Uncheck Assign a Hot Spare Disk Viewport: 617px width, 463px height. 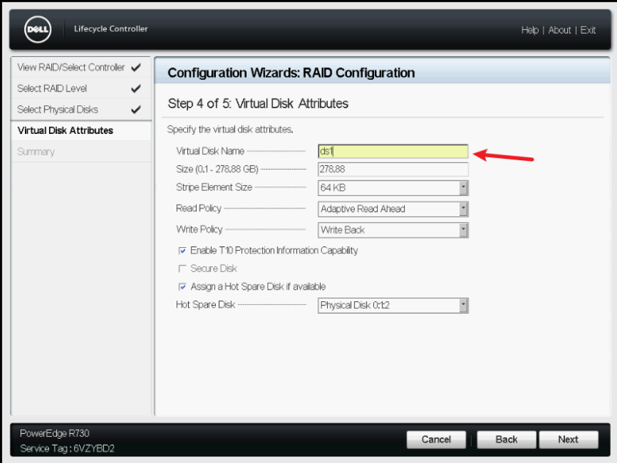tap(183, 286)
